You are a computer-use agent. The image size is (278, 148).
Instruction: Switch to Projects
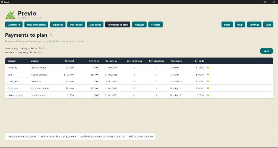tap(156, 25)
